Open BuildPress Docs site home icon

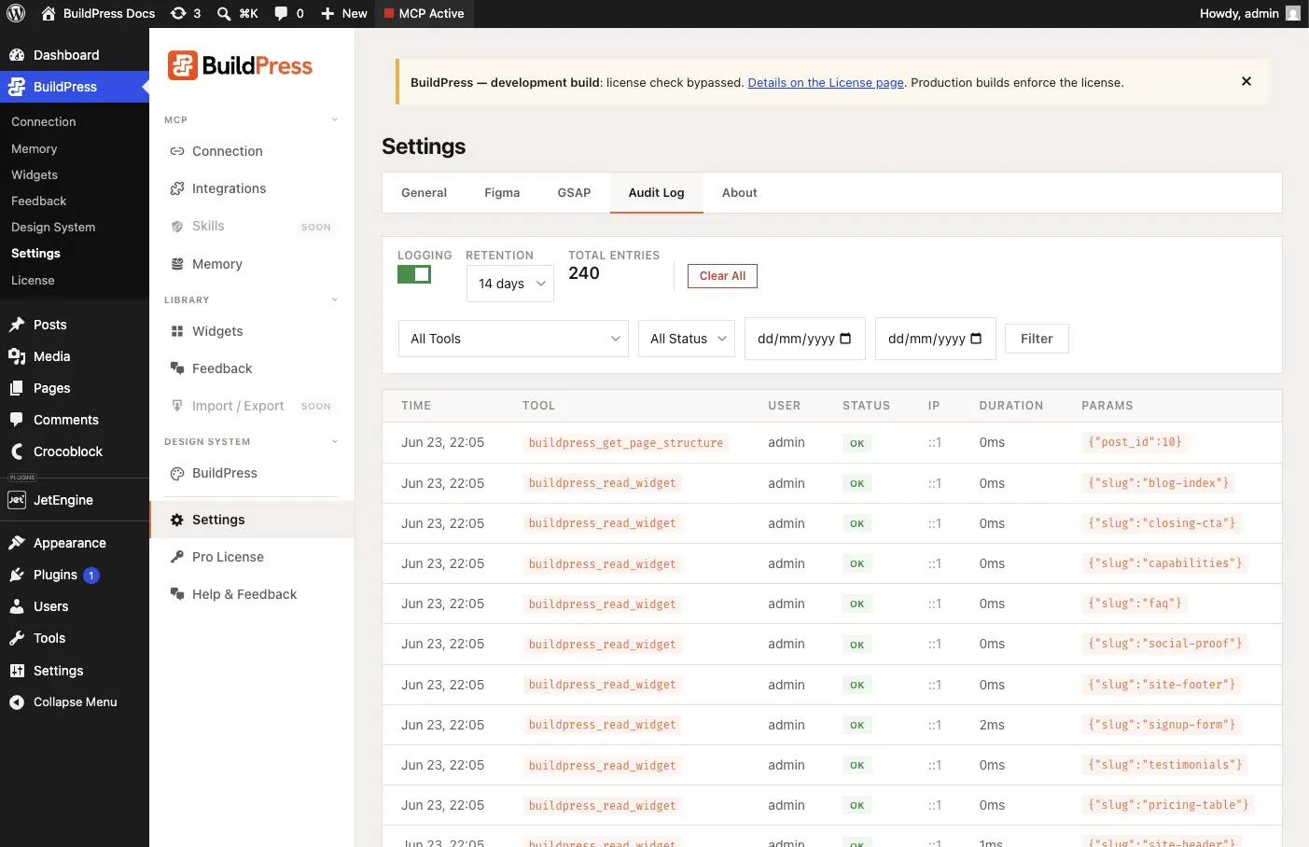(49, 13)
